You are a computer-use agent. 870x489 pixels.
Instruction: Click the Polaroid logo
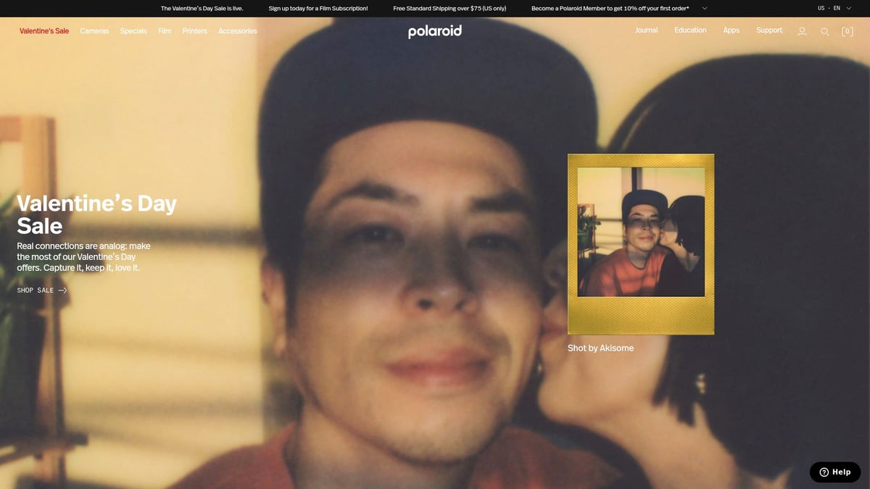[x=434, y=31]
